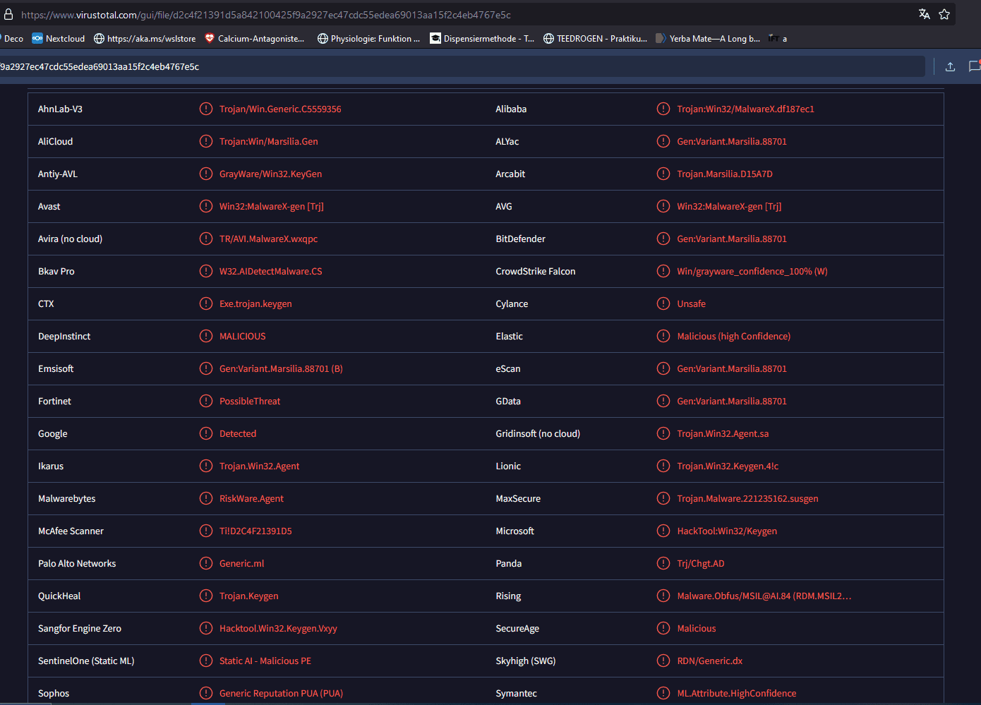Screen dimensions: 981x705
Task: Click the alert icon in the SecureAge row
Action: (663, 628)
